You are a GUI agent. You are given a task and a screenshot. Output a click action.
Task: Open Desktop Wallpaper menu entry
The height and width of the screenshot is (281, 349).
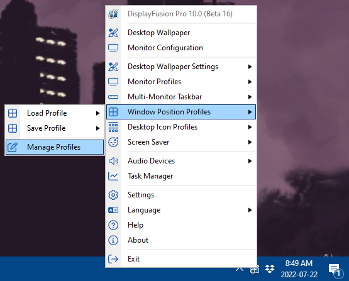pyautogui.click(x=181, y=33)
